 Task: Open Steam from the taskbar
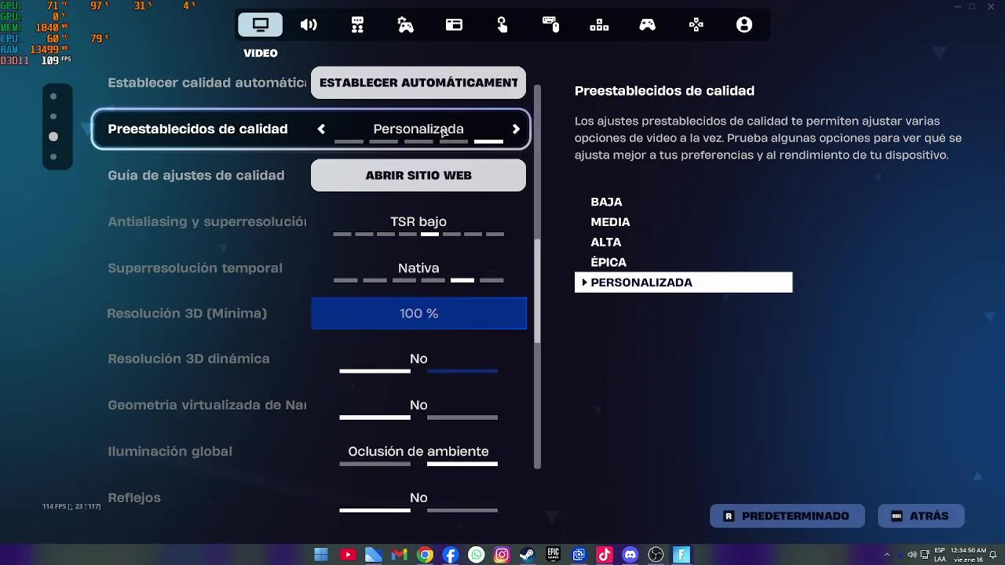click(527, 555)
